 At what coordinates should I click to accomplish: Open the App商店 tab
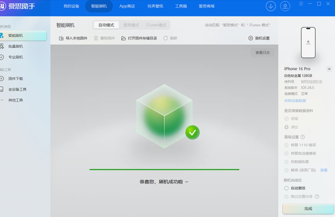pyautogui.click(x=127, y=6)
